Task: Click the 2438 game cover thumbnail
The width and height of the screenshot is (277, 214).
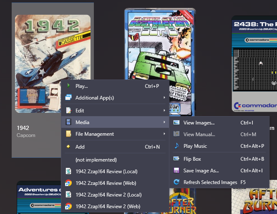Action: pyautogui.click(x=254, y=63)
